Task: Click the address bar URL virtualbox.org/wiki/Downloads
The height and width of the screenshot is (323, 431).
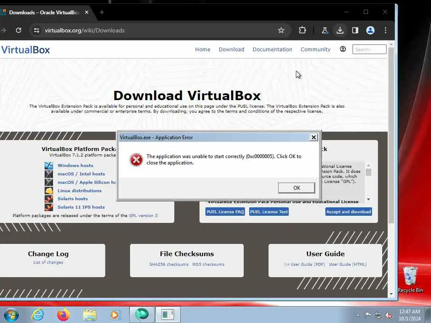Action: 85,30
